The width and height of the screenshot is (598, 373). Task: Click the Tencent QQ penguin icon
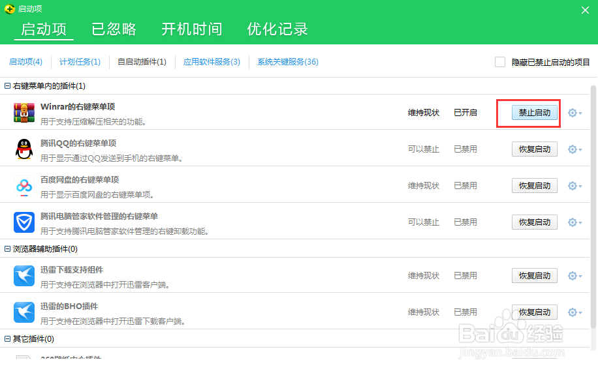tap(24, 149)
